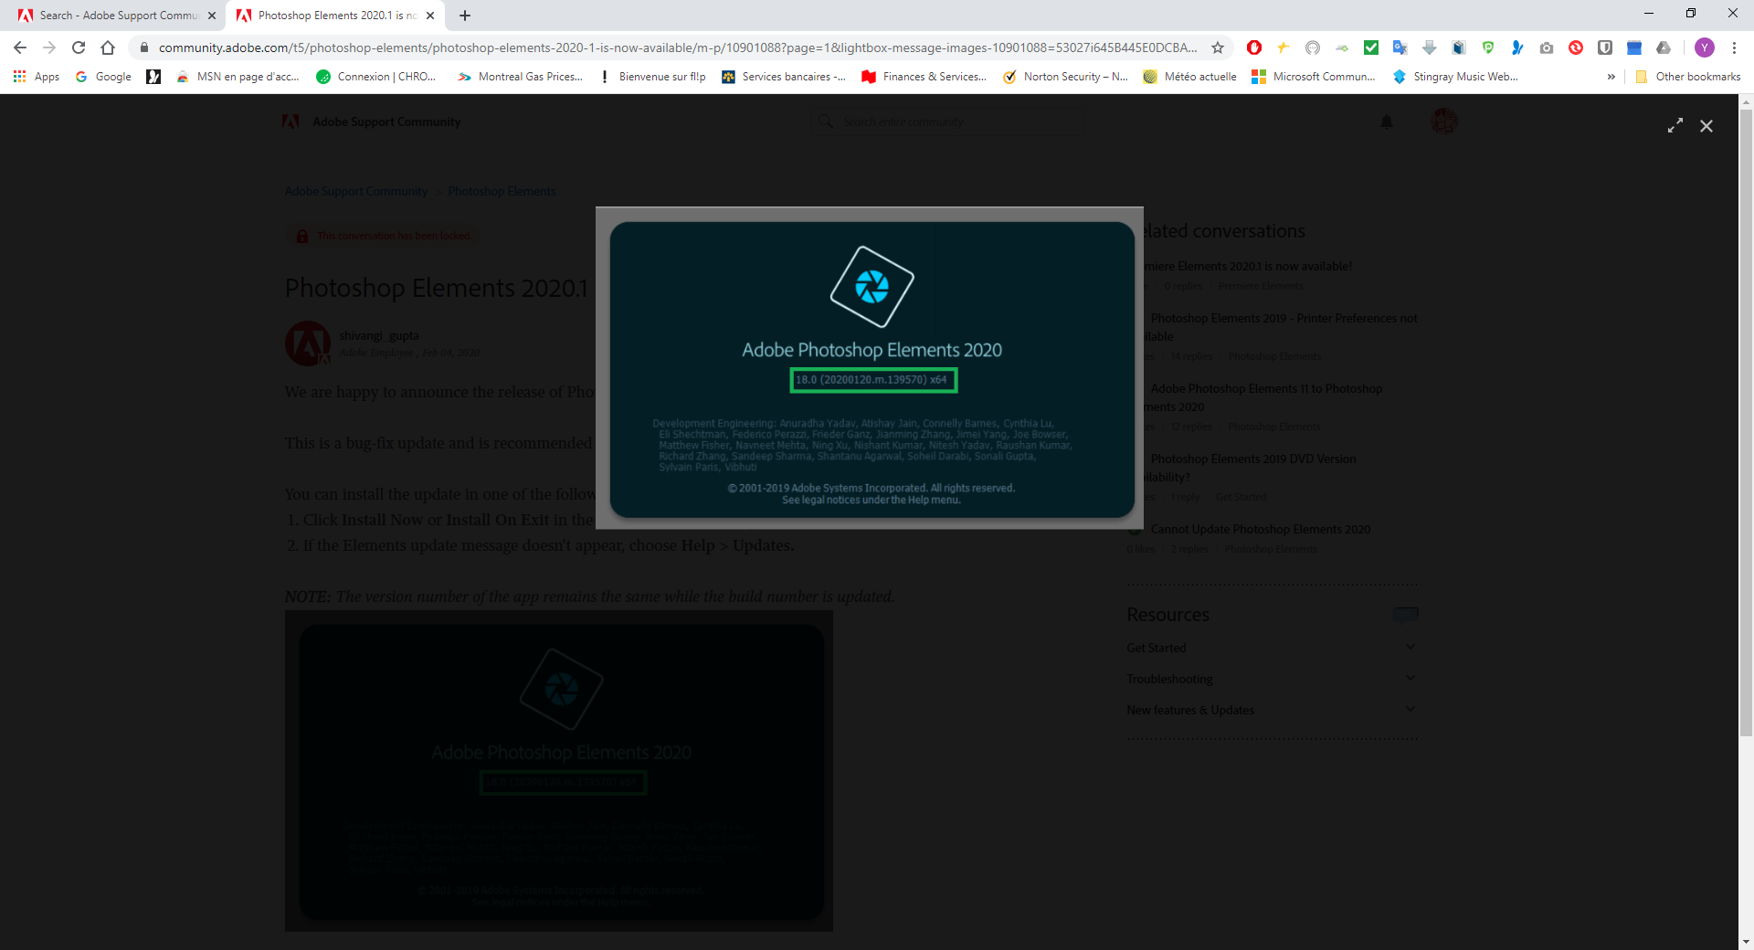
Task: Open the blue books extension
Action: click(x=1459, y=47)
